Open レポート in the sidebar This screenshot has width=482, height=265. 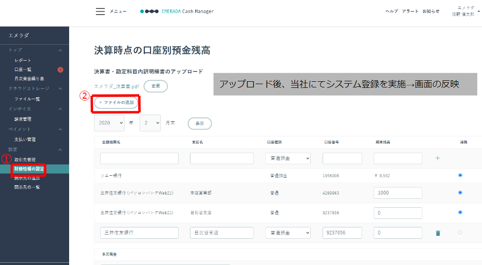23,60
